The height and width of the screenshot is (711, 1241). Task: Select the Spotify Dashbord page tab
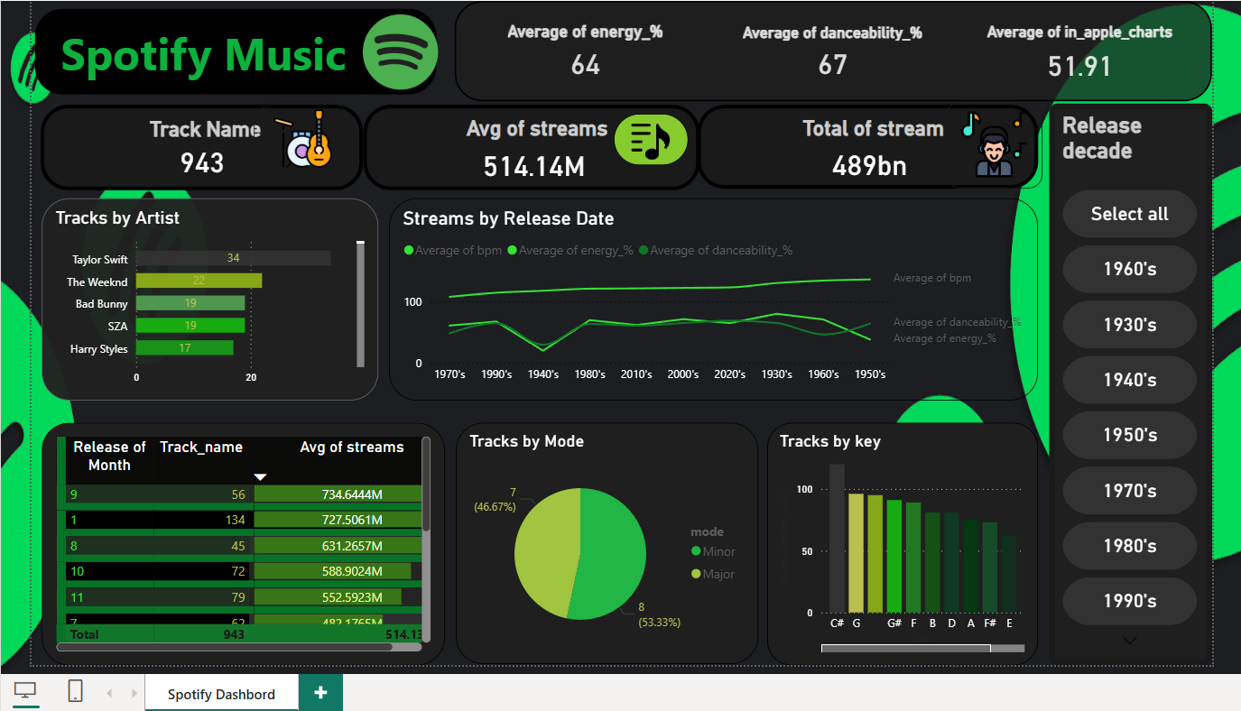(x=221, y=693)
